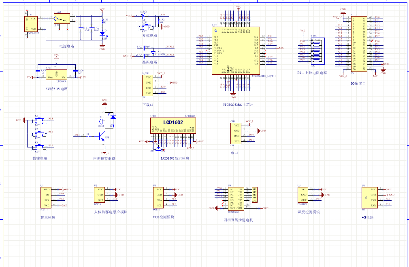Click the S_K1 reset KEY pushbutton
The image size is (409, 267).
pos(145,27)
